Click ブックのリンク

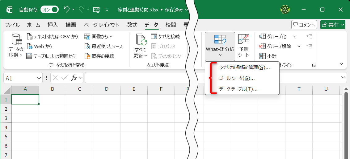coord(166,56)
